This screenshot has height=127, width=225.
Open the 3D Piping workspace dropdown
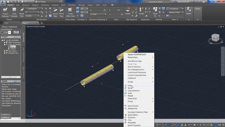tap(48, 1)
